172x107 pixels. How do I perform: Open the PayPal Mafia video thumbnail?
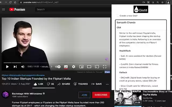click(x=128, y=97)
